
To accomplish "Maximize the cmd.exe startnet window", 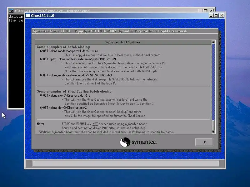I will point(205,11).
